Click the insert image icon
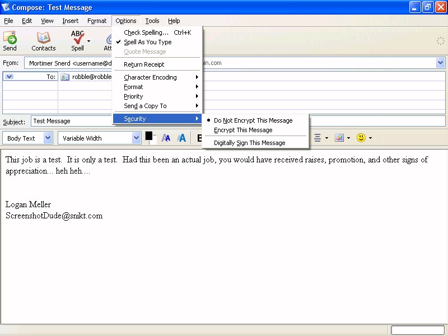The image size is (448, 336). tap(339, 138)
